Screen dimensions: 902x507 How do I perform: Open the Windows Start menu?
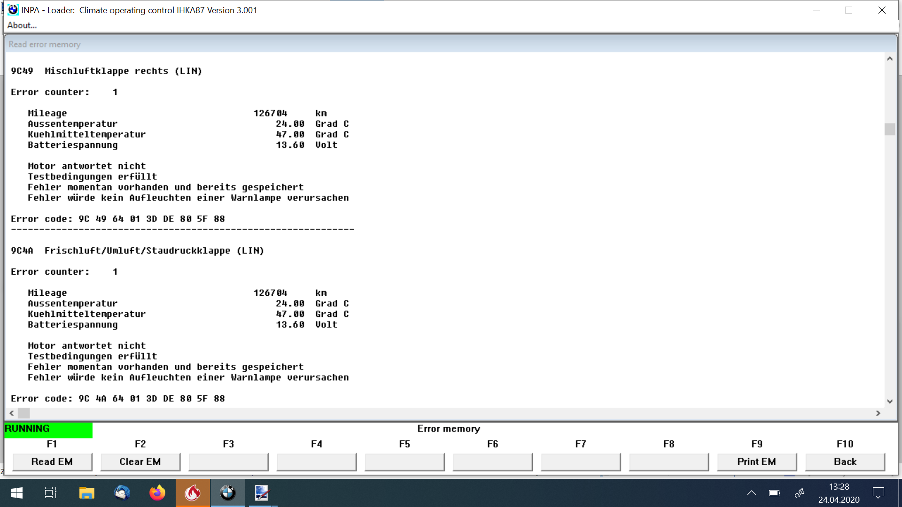tap(17, 493)
